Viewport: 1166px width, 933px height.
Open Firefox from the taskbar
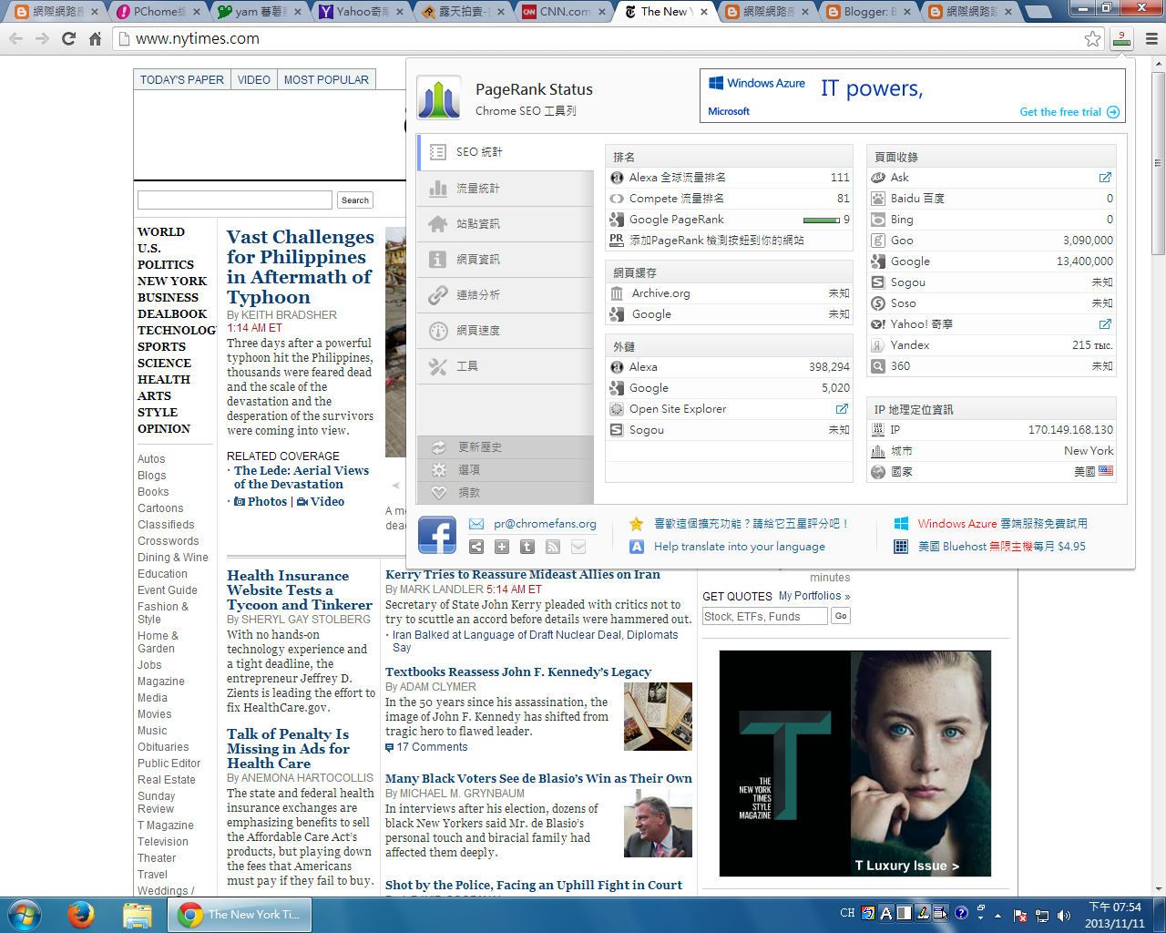[x=81, y=914]
